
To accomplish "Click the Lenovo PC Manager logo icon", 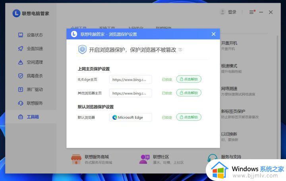I will point(16,13).
